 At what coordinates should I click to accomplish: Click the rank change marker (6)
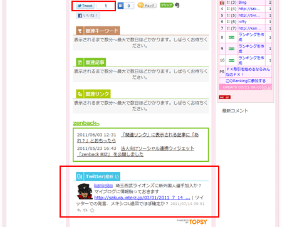click(x=231, y=21)
